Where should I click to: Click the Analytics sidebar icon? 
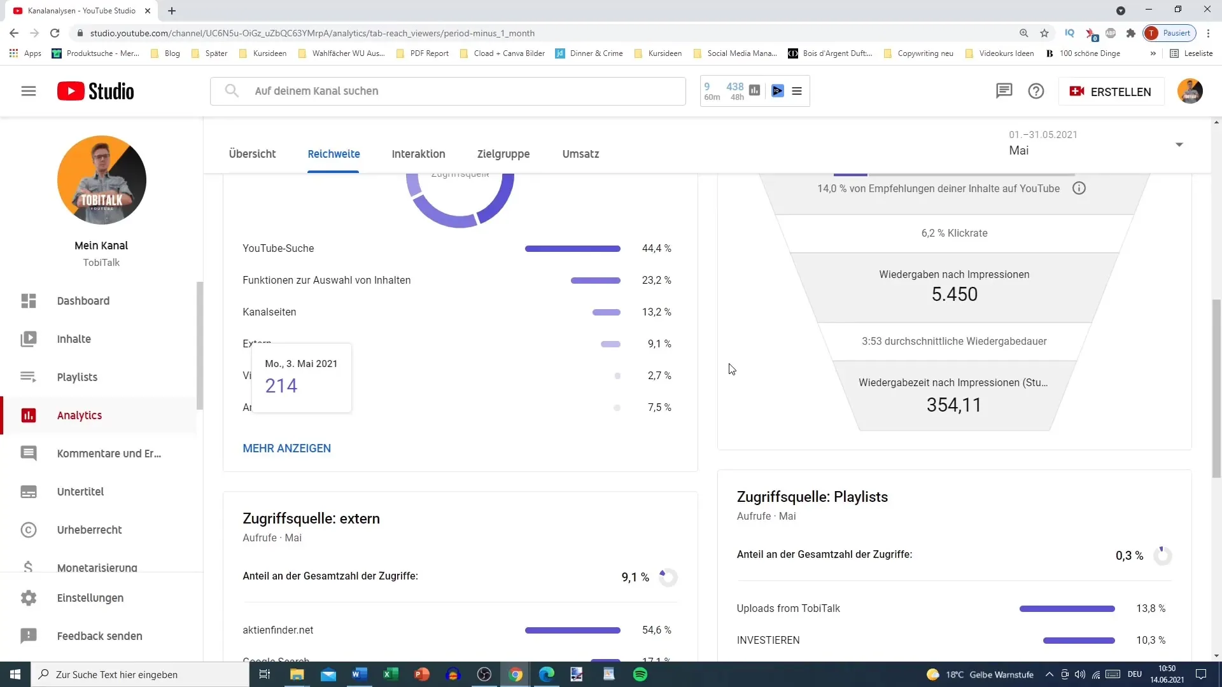point(28,414)
